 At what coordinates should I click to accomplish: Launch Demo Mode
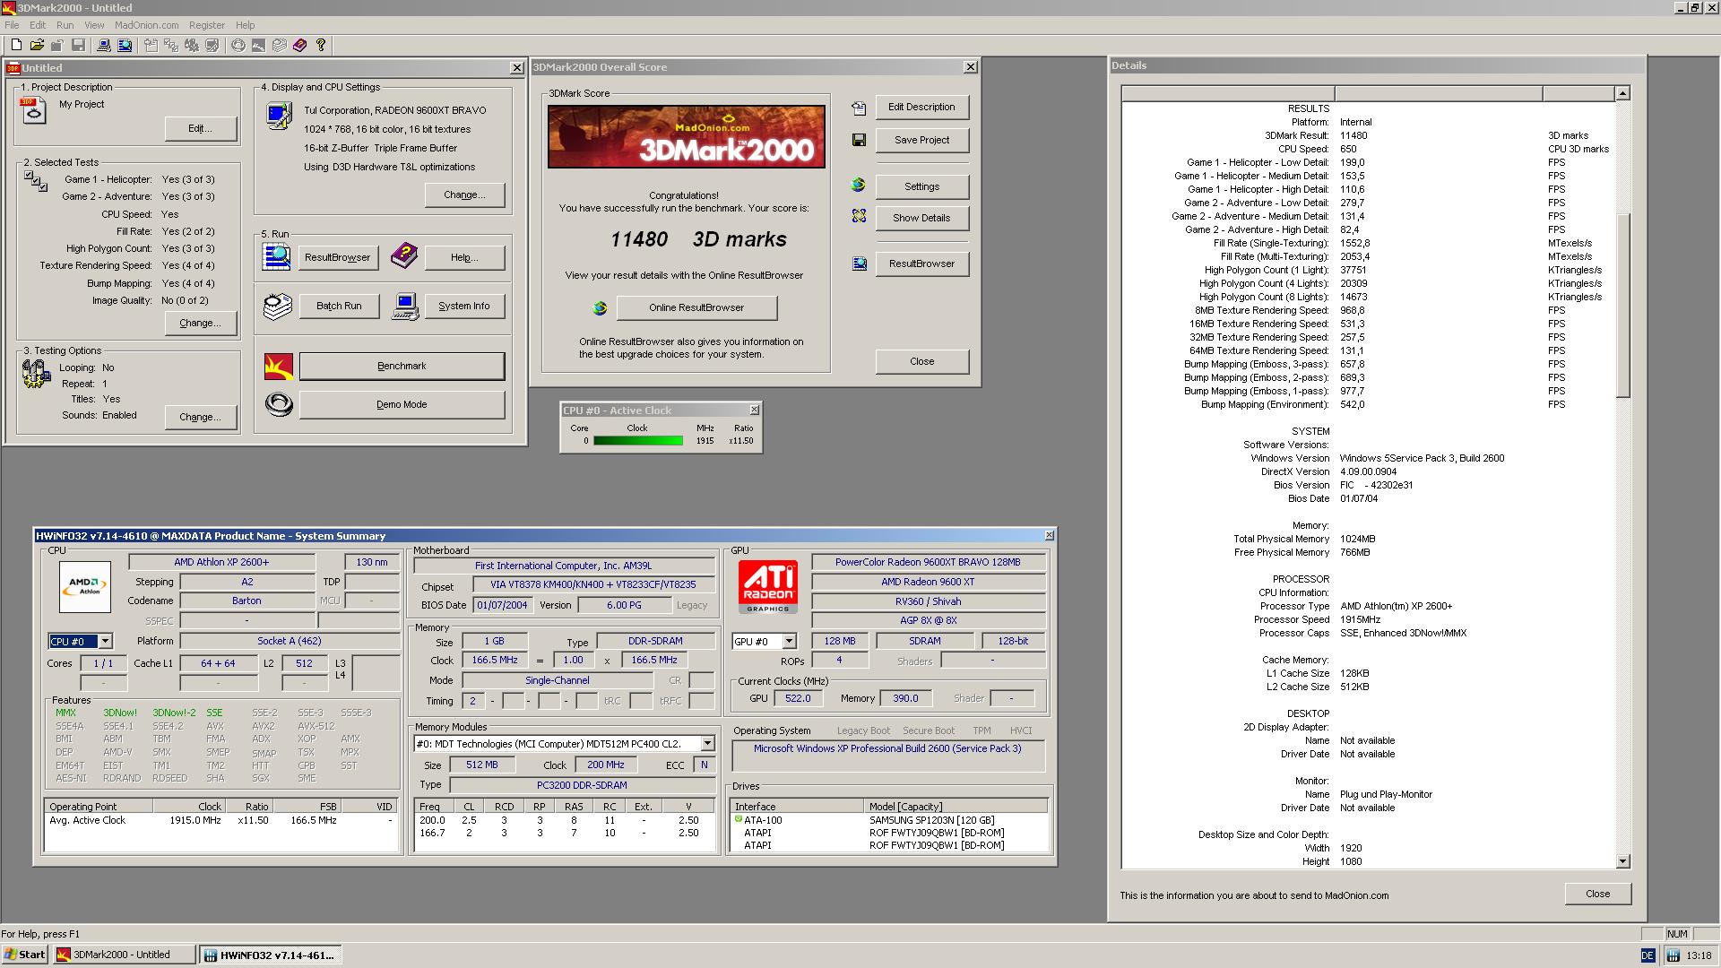point(402,404)
